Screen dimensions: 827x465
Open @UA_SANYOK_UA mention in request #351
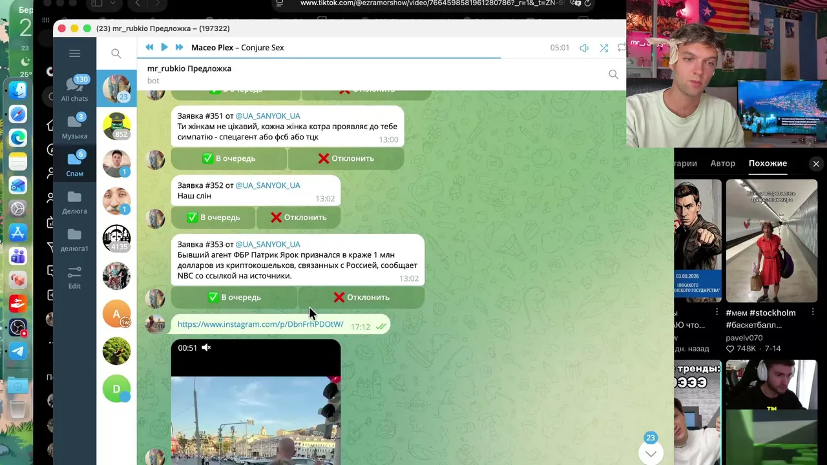pos(267,116)
